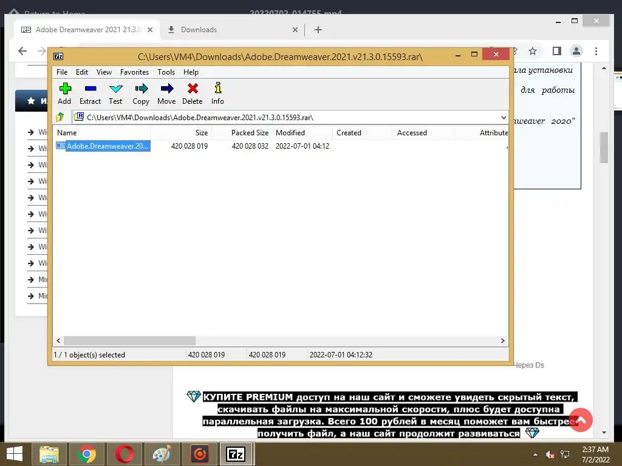Viewport: 622px width, 466px height.
Task: Open a new Chrome tab
Action: pyautogui.click(x=318, y=30)
